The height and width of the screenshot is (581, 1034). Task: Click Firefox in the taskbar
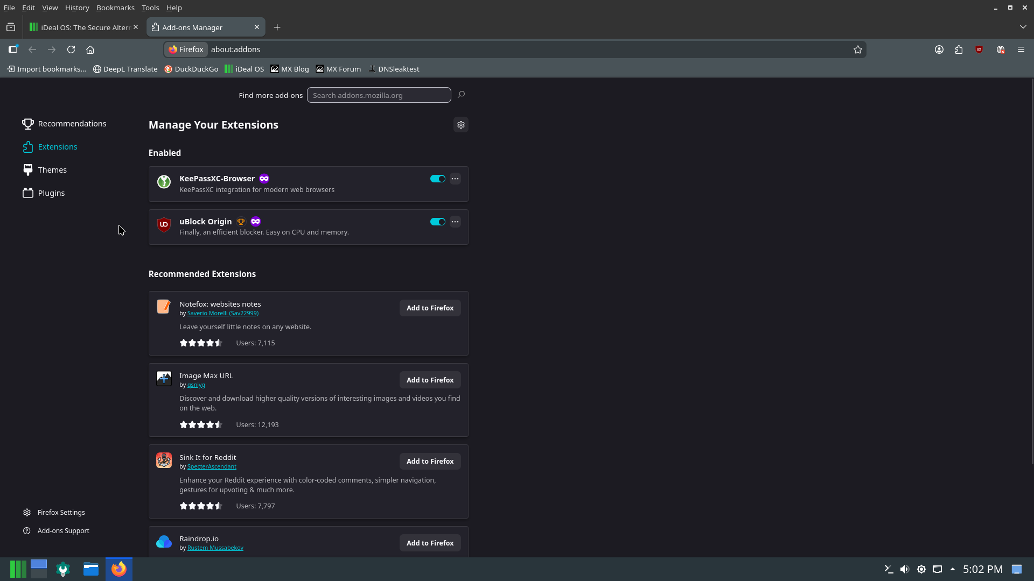click(x=119, y=569)
